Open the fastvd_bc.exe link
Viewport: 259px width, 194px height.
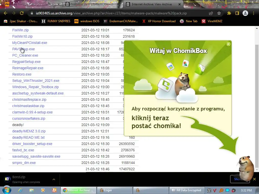tap(23, 150)
